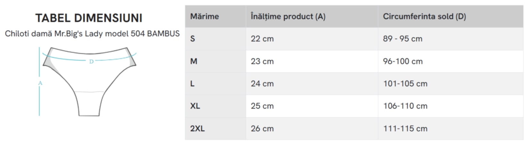Select the S size row label

(192, 39)
